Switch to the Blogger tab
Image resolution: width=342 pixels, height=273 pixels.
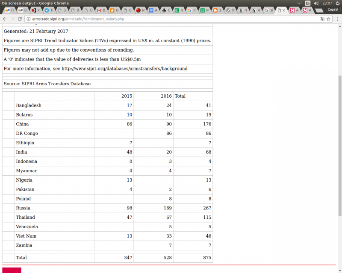click(217, 10)
